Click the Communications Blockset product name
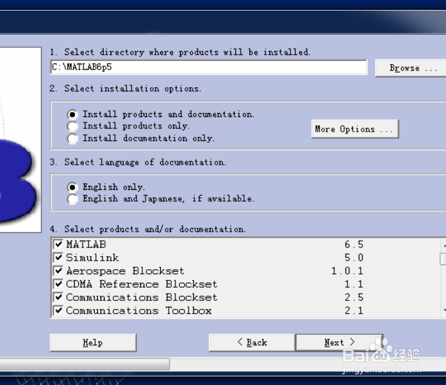The height and width of the screenshot is (385, 446). [x=142, y=297]
